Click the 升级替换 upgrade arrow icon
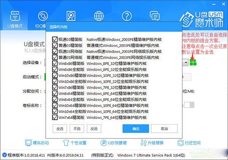228x160 pixels. (x=143, y=142)
